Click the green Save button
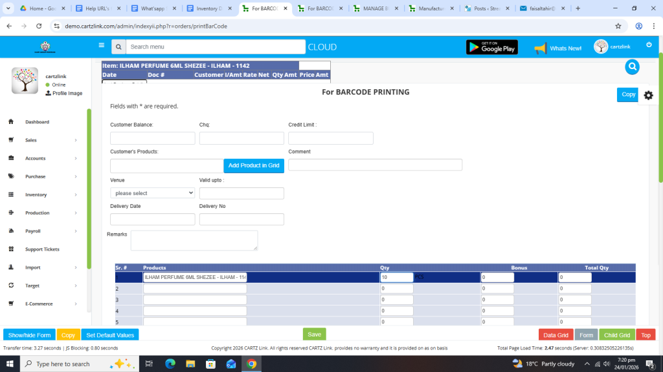 point(314,335)
